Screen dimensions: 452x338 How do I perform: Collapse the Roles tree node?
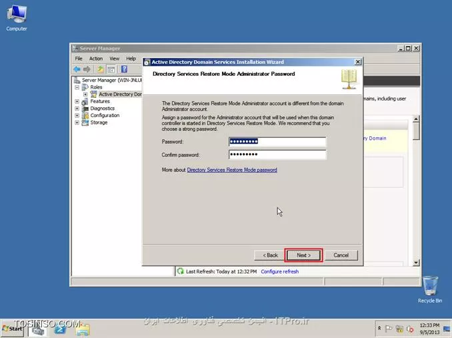pos(77,87)
